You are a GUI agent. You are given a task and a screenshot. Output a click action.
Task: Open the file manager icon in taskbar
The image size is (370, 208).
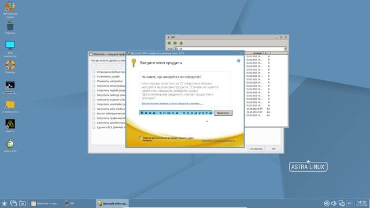tap(23, 203)
